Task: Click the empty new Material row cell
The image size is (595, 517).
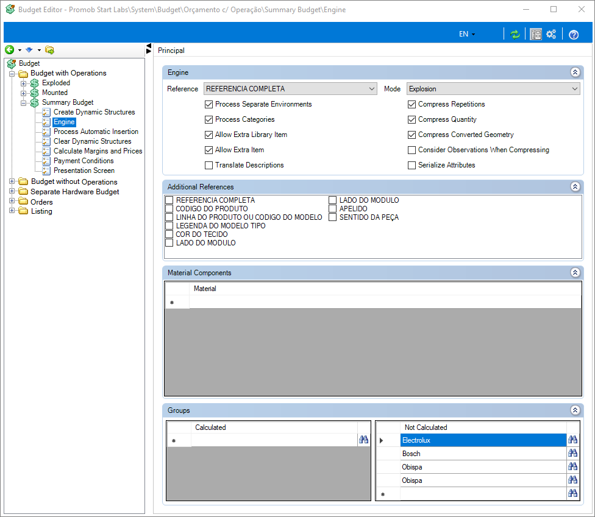Action: [385, 302]
